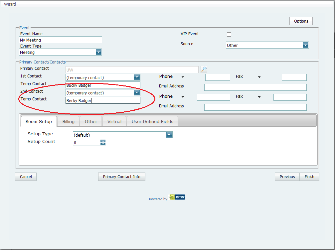Decrease Setup Count with down arrow

(x=103, y=144)
